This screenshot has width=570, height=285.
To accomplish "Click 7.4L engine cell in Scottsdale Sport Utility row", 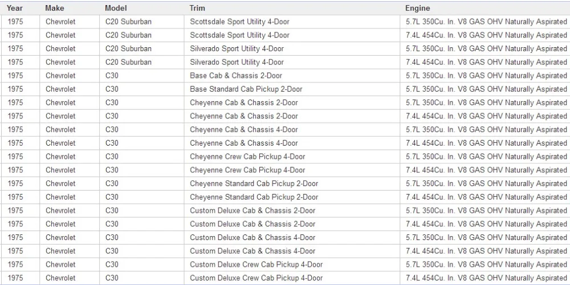I will tap(486, 35).
